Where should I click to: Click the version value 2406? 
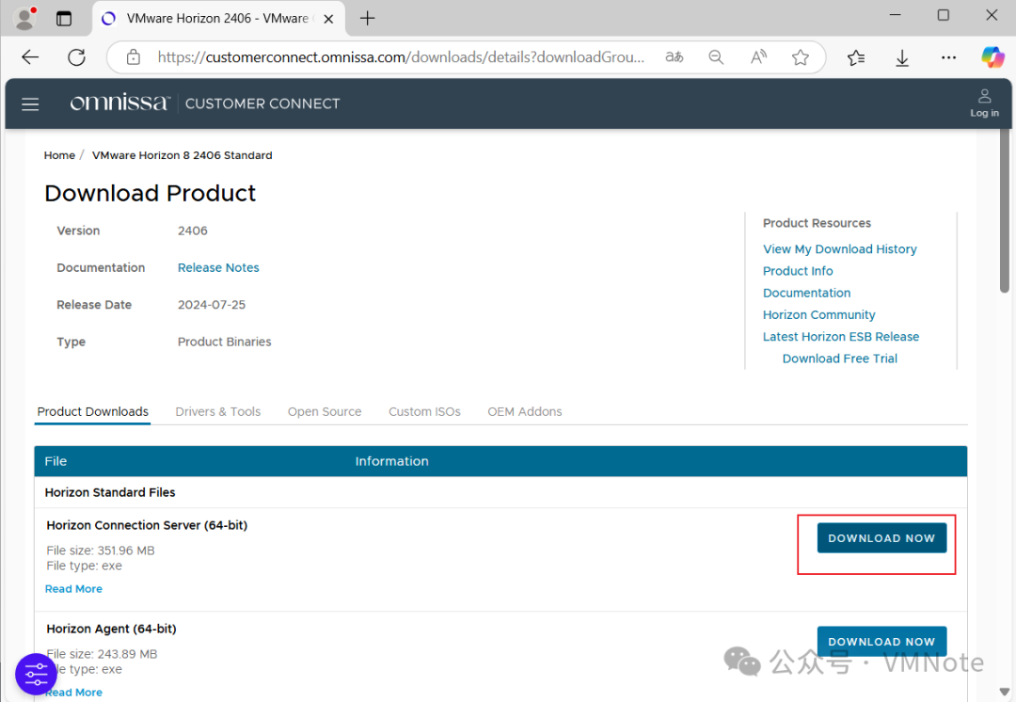pos(193,231)
